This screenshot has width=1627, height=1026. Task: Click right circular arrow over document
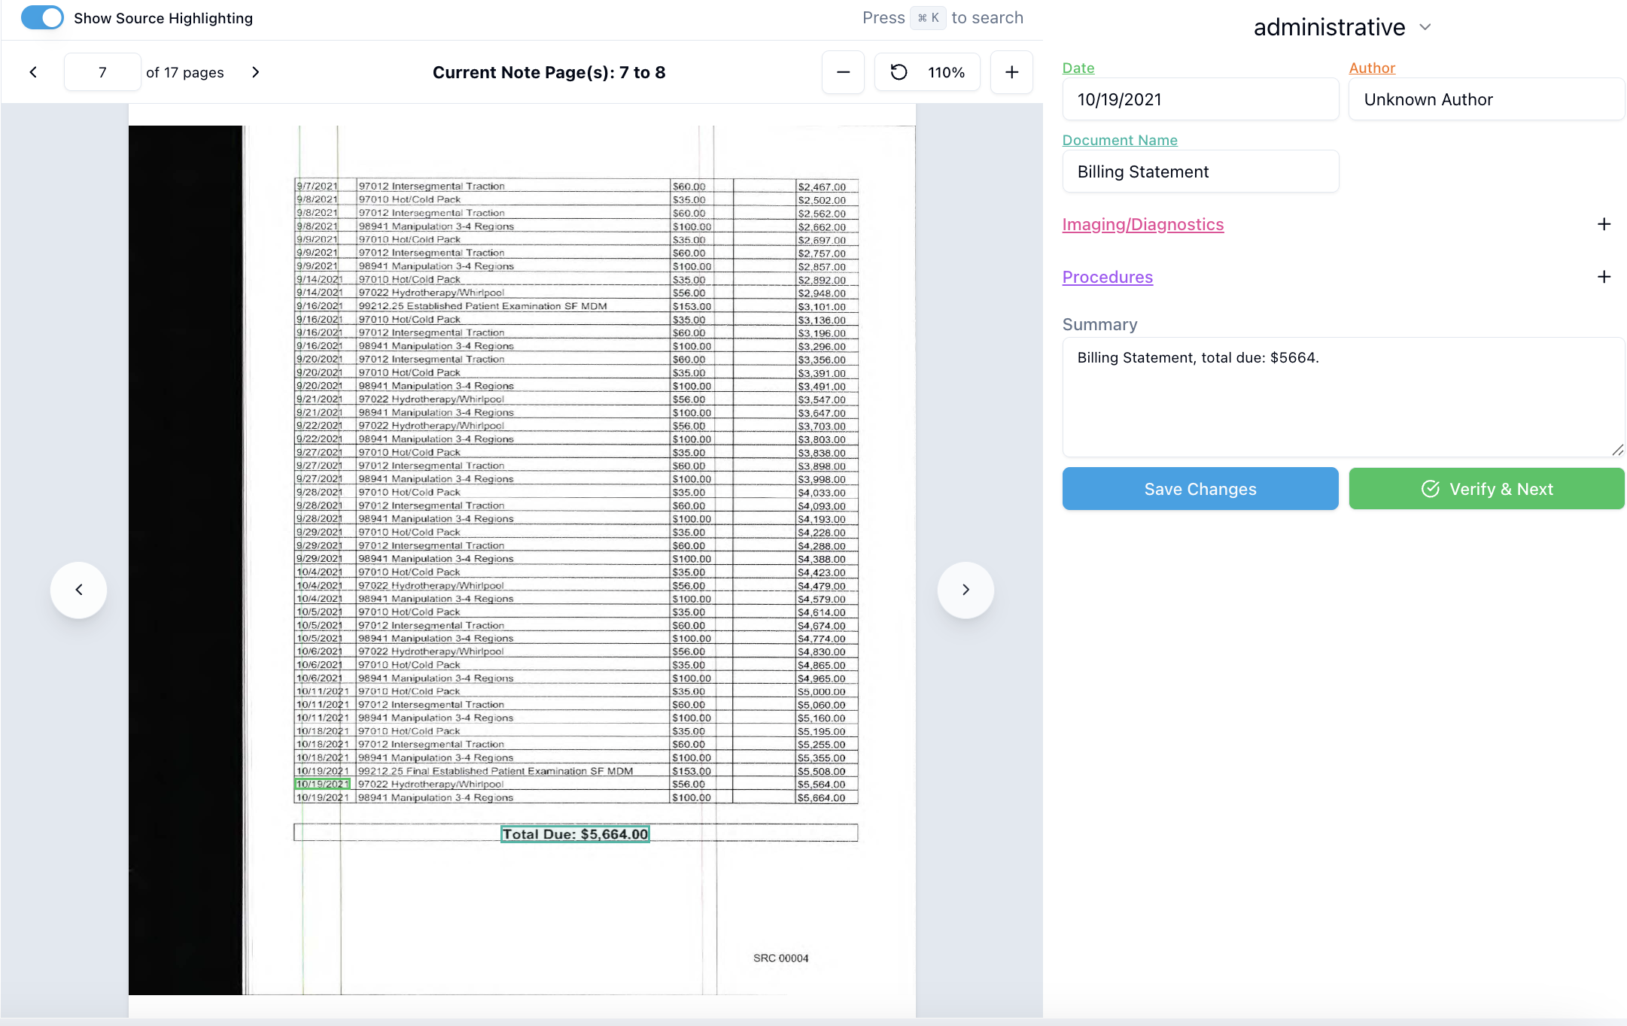click(x=966, y=590)
